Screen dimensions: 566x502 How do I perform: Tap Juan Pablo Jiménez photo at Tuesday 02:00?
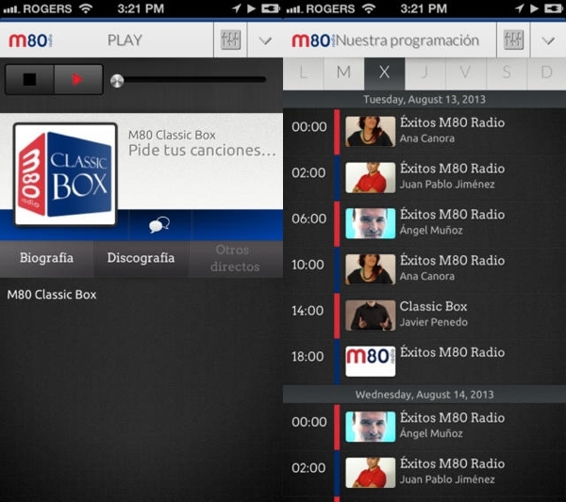370,177
